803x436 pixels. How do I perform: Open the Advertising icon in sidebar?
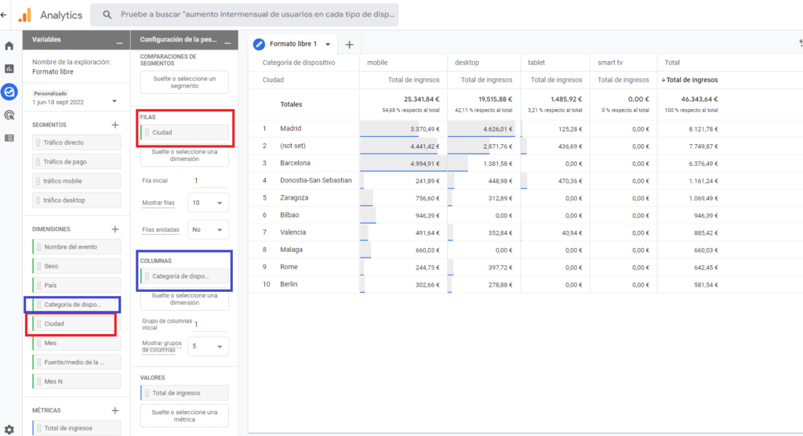[9, 115]
